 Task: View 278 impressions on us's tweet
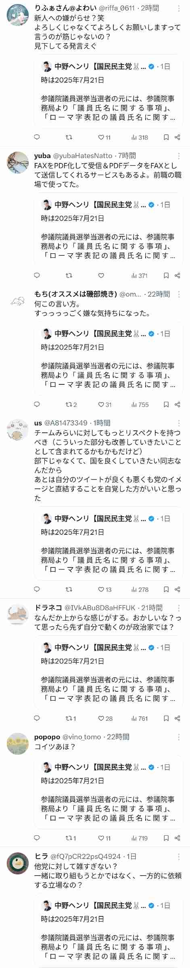[x=140, y=589]
